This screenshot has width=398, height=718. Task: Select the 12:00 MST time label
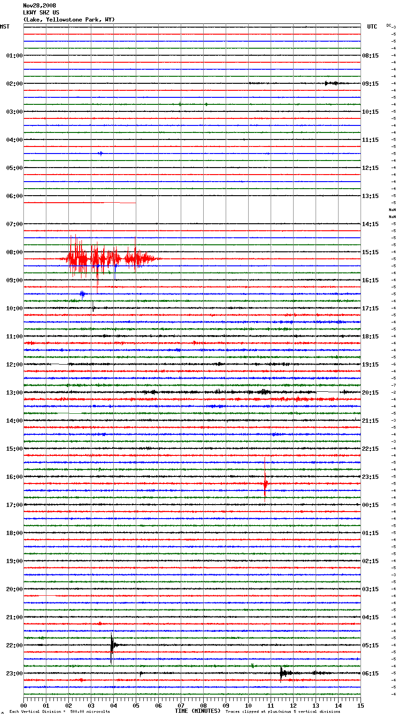[x=15, y=365]
